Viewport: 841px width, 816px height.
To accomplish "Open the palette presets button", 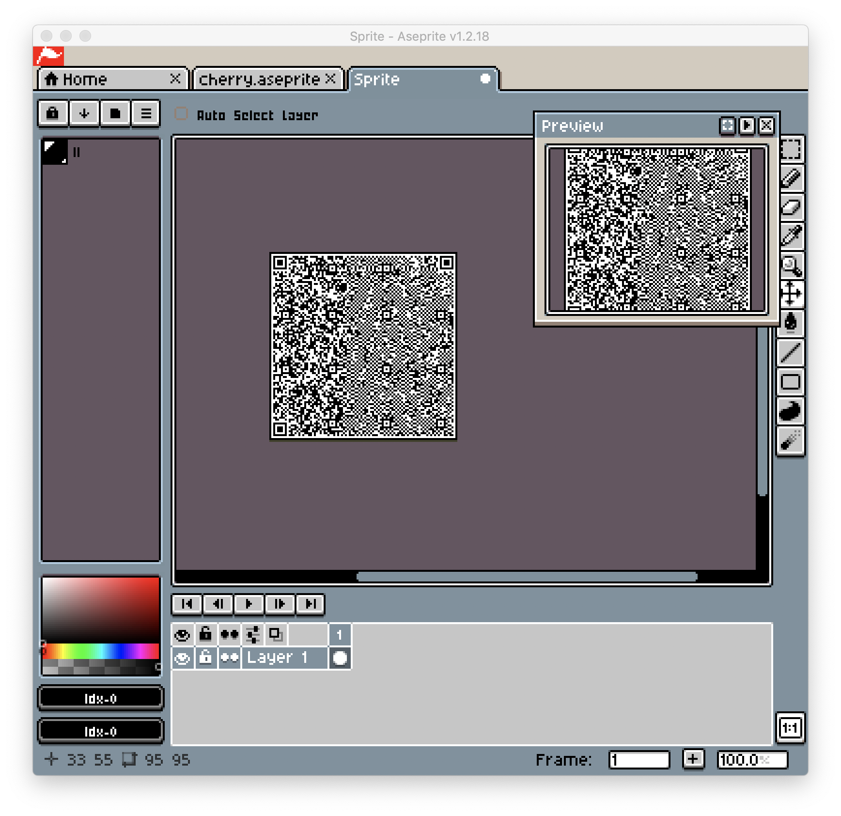I will click(x=115, y=114).
